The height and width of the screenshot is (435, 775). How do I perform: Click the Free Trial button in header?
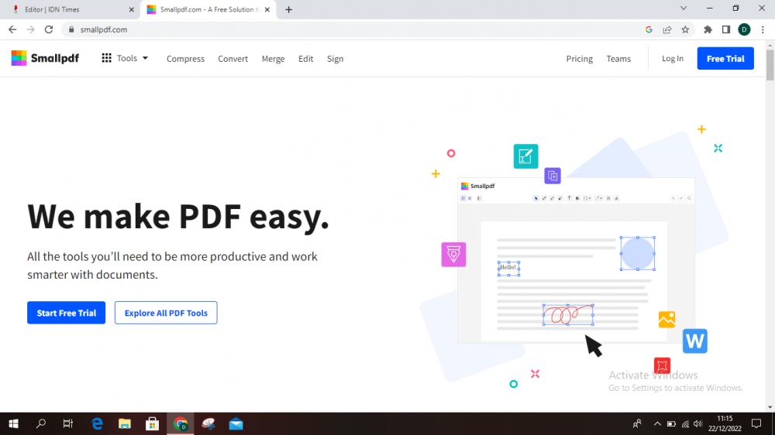[725, 58]
